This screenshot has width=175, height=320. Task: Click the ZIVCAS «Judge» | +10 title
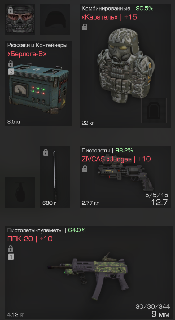coord(116,159)
